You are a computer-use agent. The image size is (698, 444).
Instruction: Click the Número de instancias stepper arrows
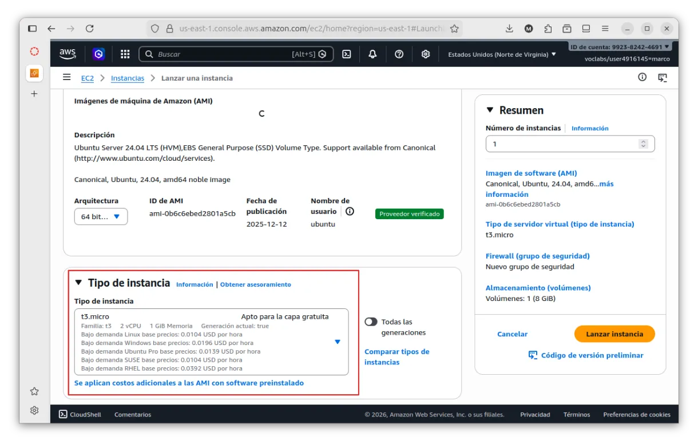643,144
